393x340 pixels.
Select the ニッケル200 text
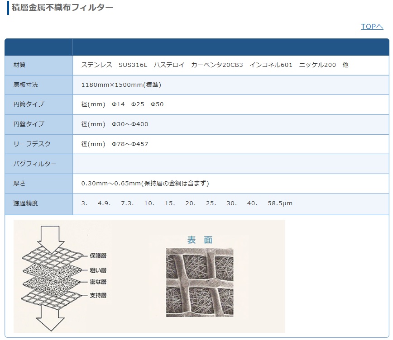pyautogui.click(x=317, y=65)
